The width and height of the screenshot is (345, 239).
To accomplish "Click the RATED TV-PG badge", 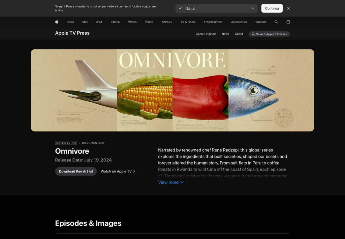I will (66, 143).
